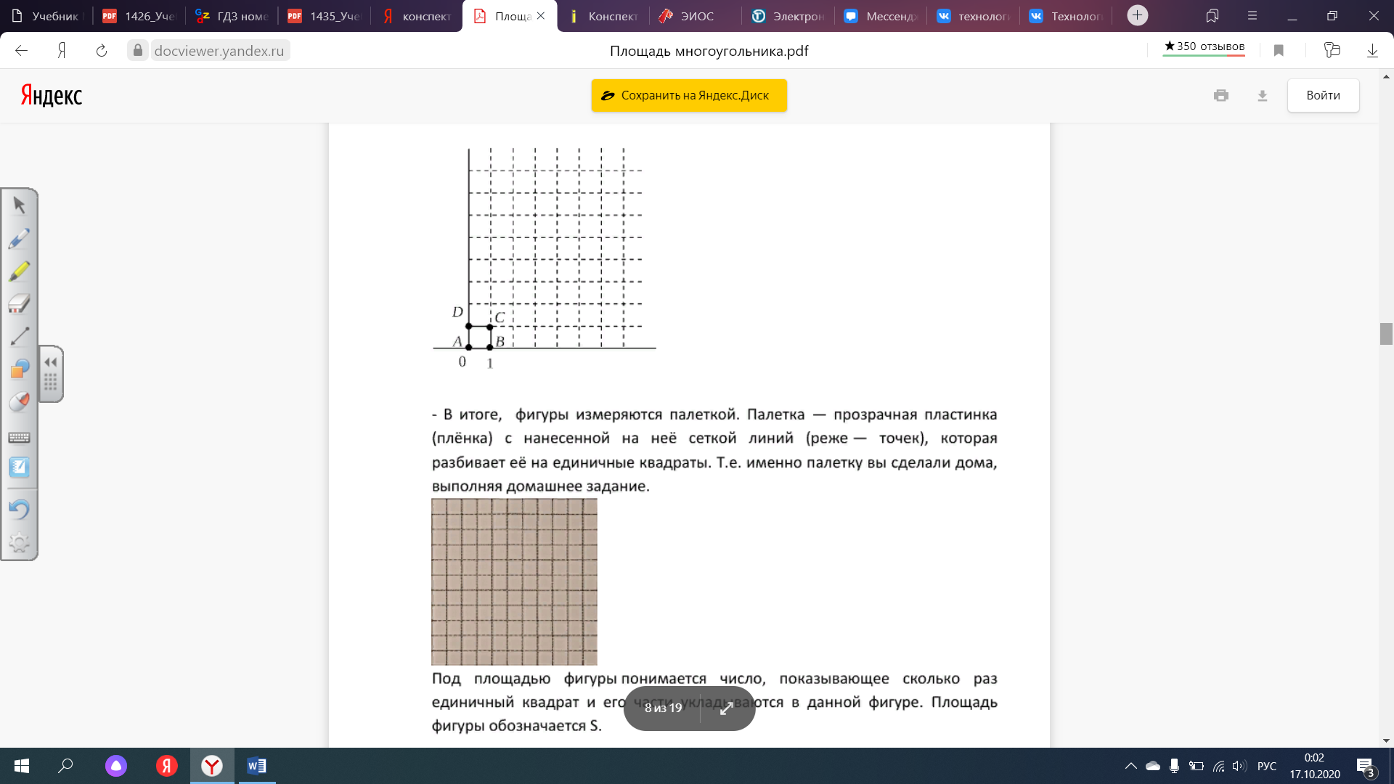Click the undo arrow in side toolbar

20,509
